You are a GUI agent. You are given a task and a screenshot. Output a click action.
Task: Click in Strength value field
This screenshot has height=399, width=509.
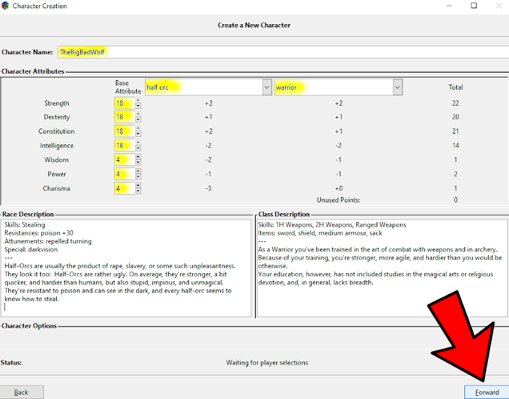tap(124, 103)
